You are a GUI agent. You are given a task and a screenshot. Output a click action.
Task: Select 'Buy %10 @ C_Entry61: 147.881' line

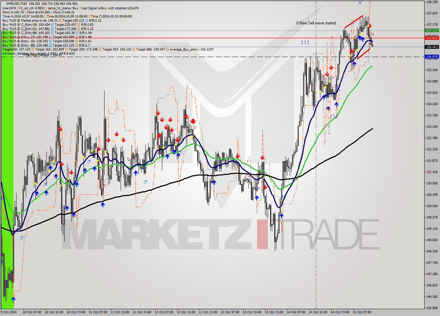(x=26, y=29)
